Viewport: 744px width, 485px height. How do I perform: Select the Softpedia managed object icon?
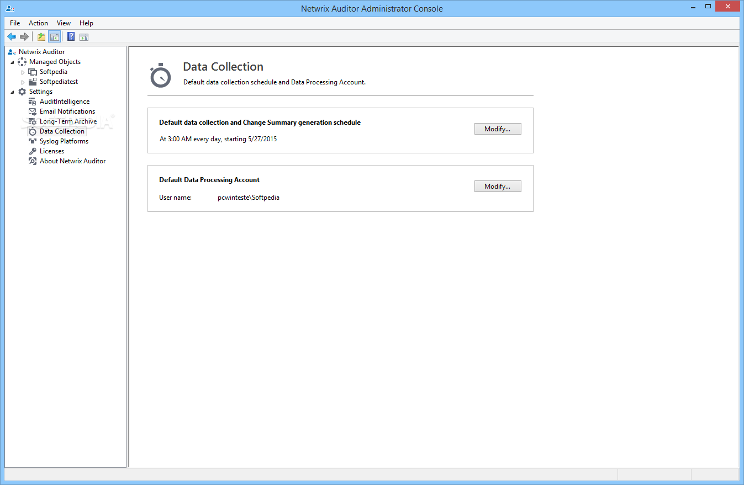[33, 72]
